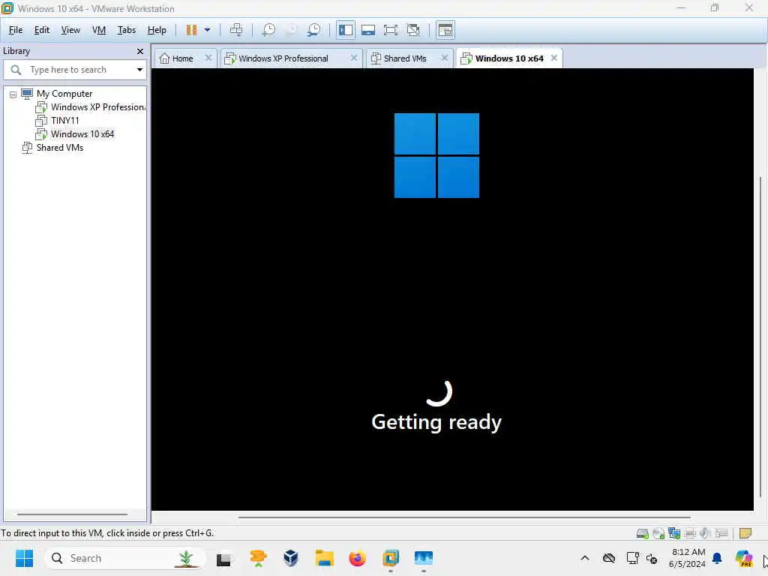Click the horizontal scrollbar below the VM

[464, 517]
